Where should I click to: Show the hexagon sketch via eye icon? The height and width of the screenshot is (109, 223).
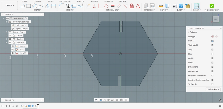13,46
